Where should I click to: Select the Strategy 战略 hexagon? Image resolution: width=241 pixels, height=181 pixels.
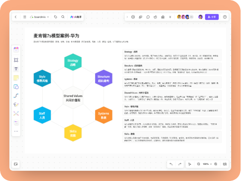coord(73,62)
